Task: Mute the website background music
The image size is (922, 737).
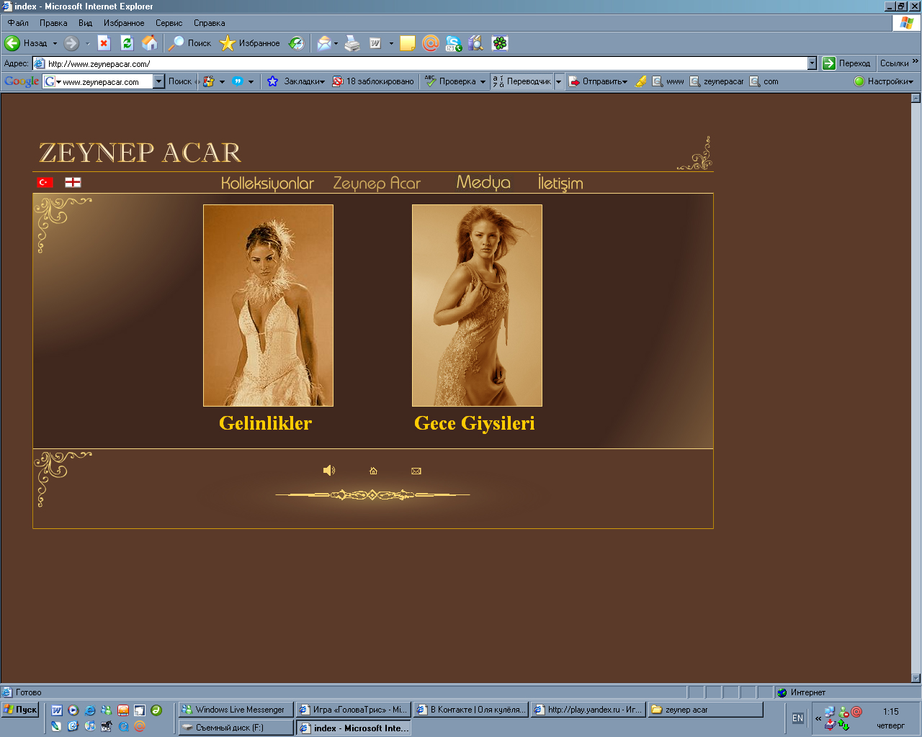Action: [x=329, y=470]
